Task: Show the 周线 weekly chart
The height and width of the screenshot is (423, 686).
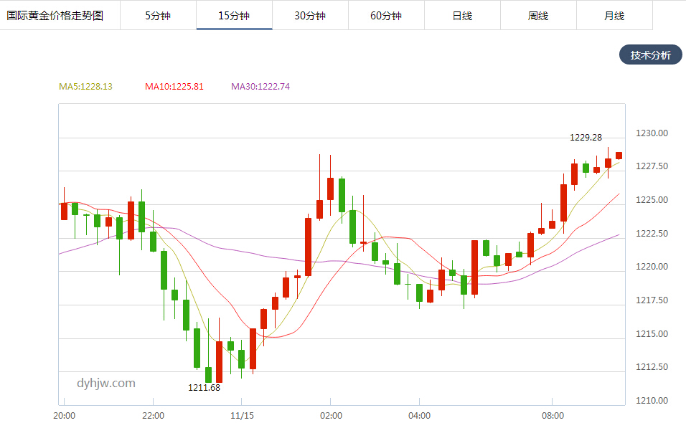Action: pos(539,15)
